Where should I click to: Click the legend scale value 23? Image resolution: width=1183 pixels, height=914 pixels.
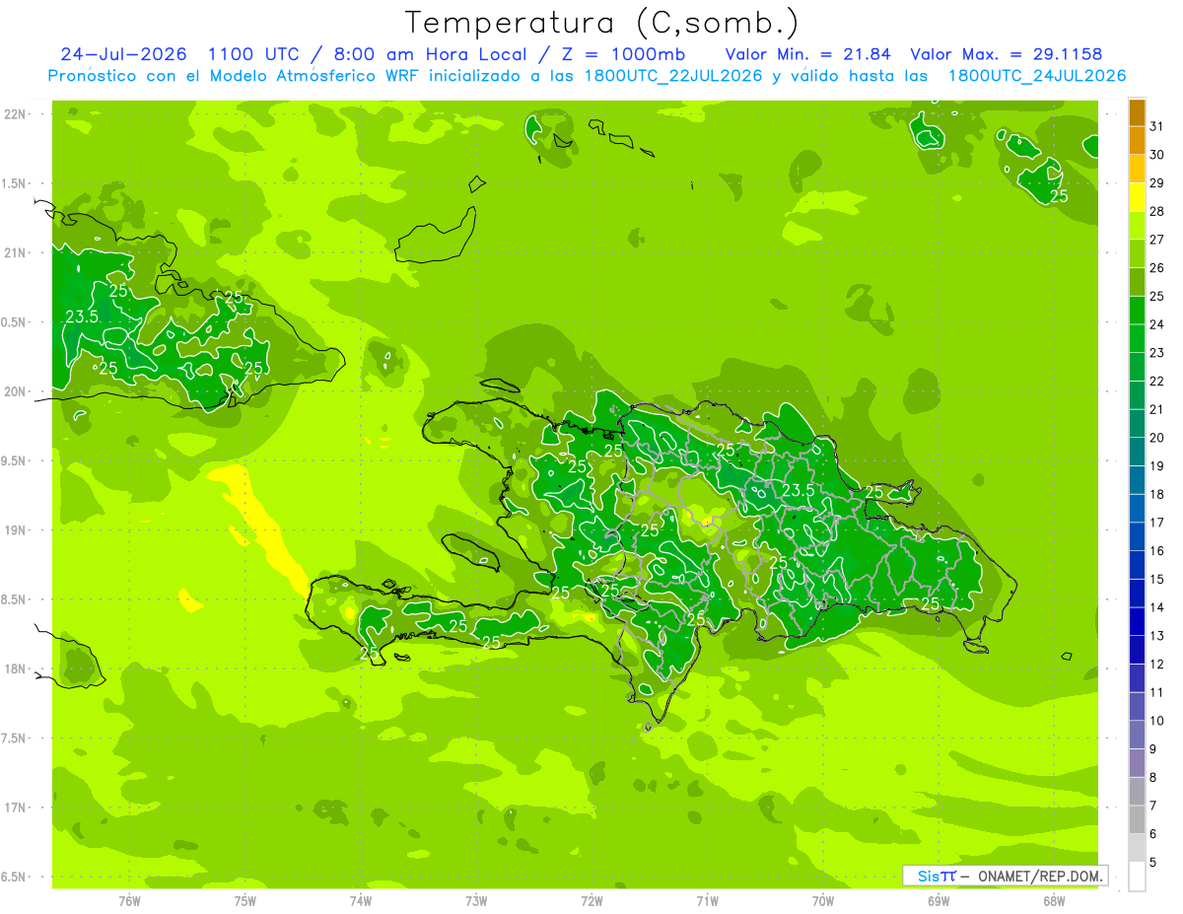point(1157,353)
